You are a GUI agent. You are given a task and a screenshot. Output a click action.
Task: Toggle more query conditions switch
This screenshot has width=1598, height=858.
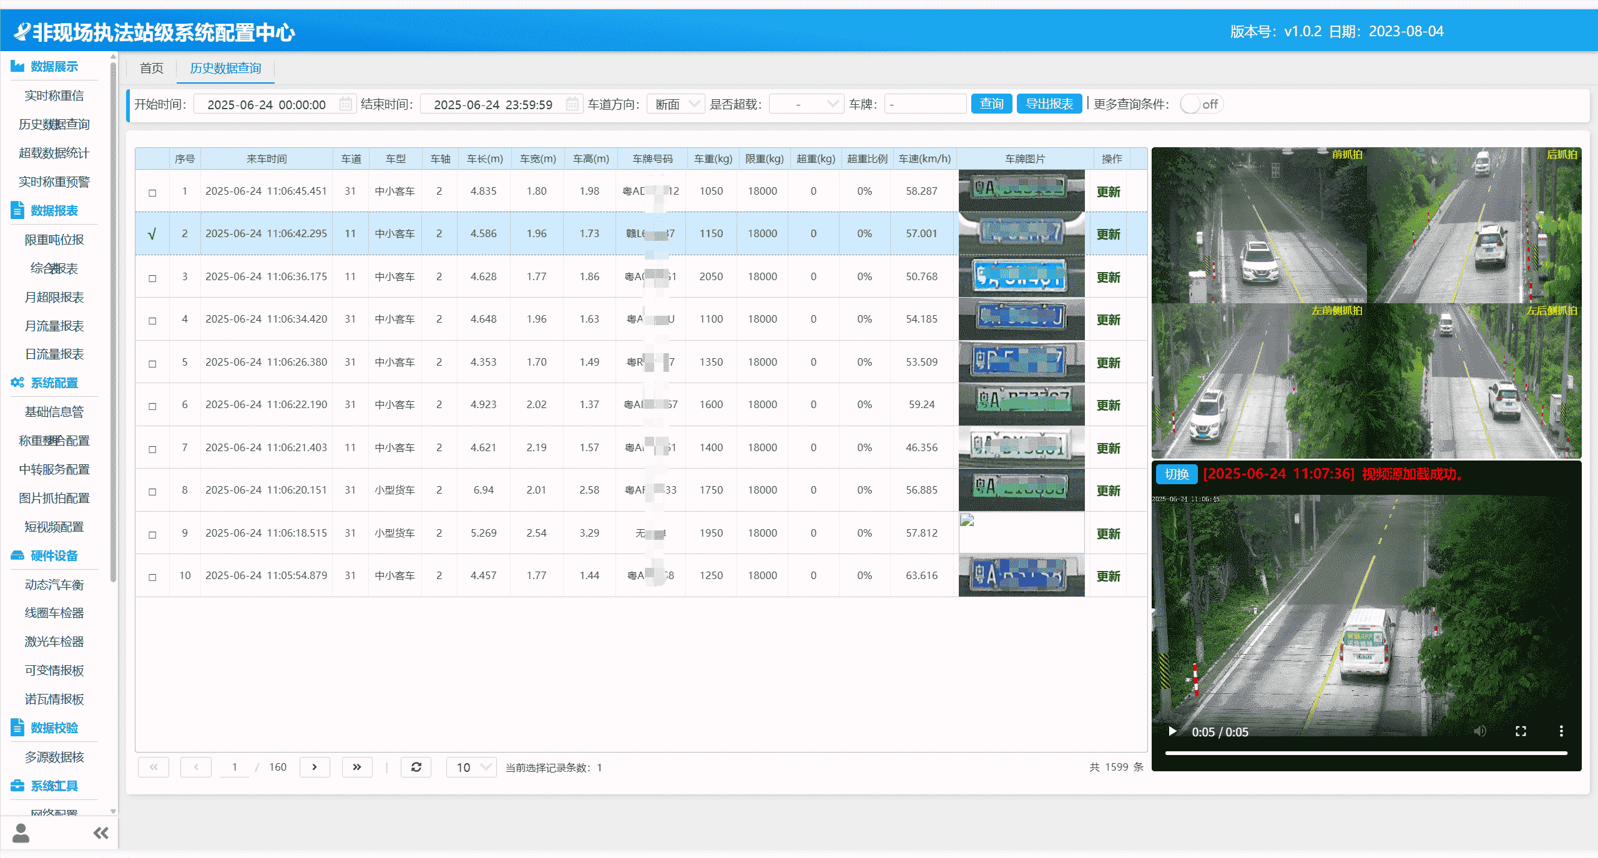[1200, 104]
